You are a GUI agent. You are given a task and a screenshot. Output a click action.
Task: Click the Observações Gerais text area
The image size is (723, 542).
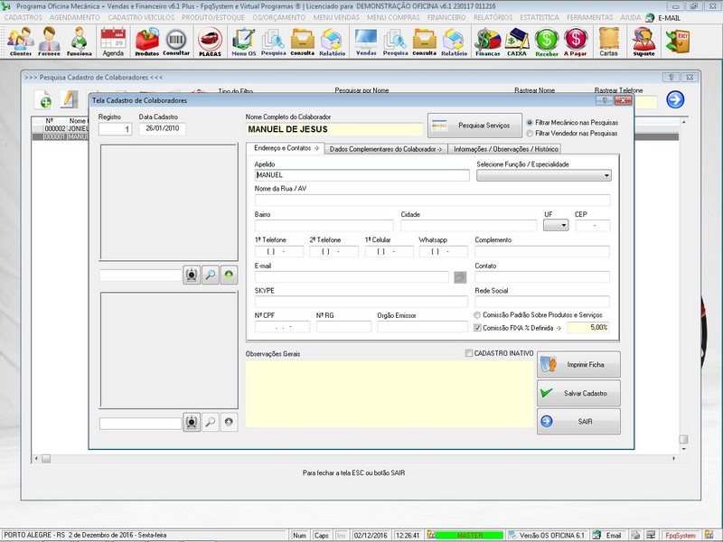click(x=390, y=394)
